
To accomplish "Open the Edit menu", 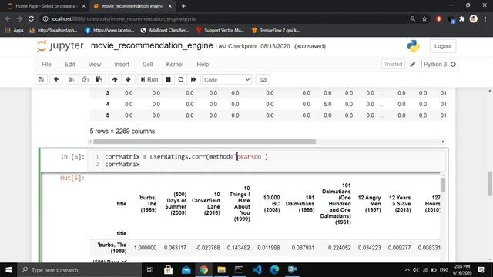I will coord(70,65).
